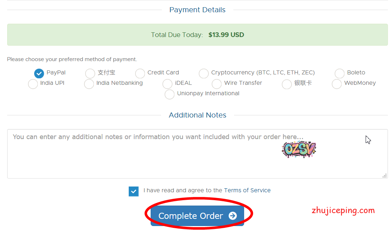Choose Unionpay International option
Viewport: 389px width, 230px height.
169,94
